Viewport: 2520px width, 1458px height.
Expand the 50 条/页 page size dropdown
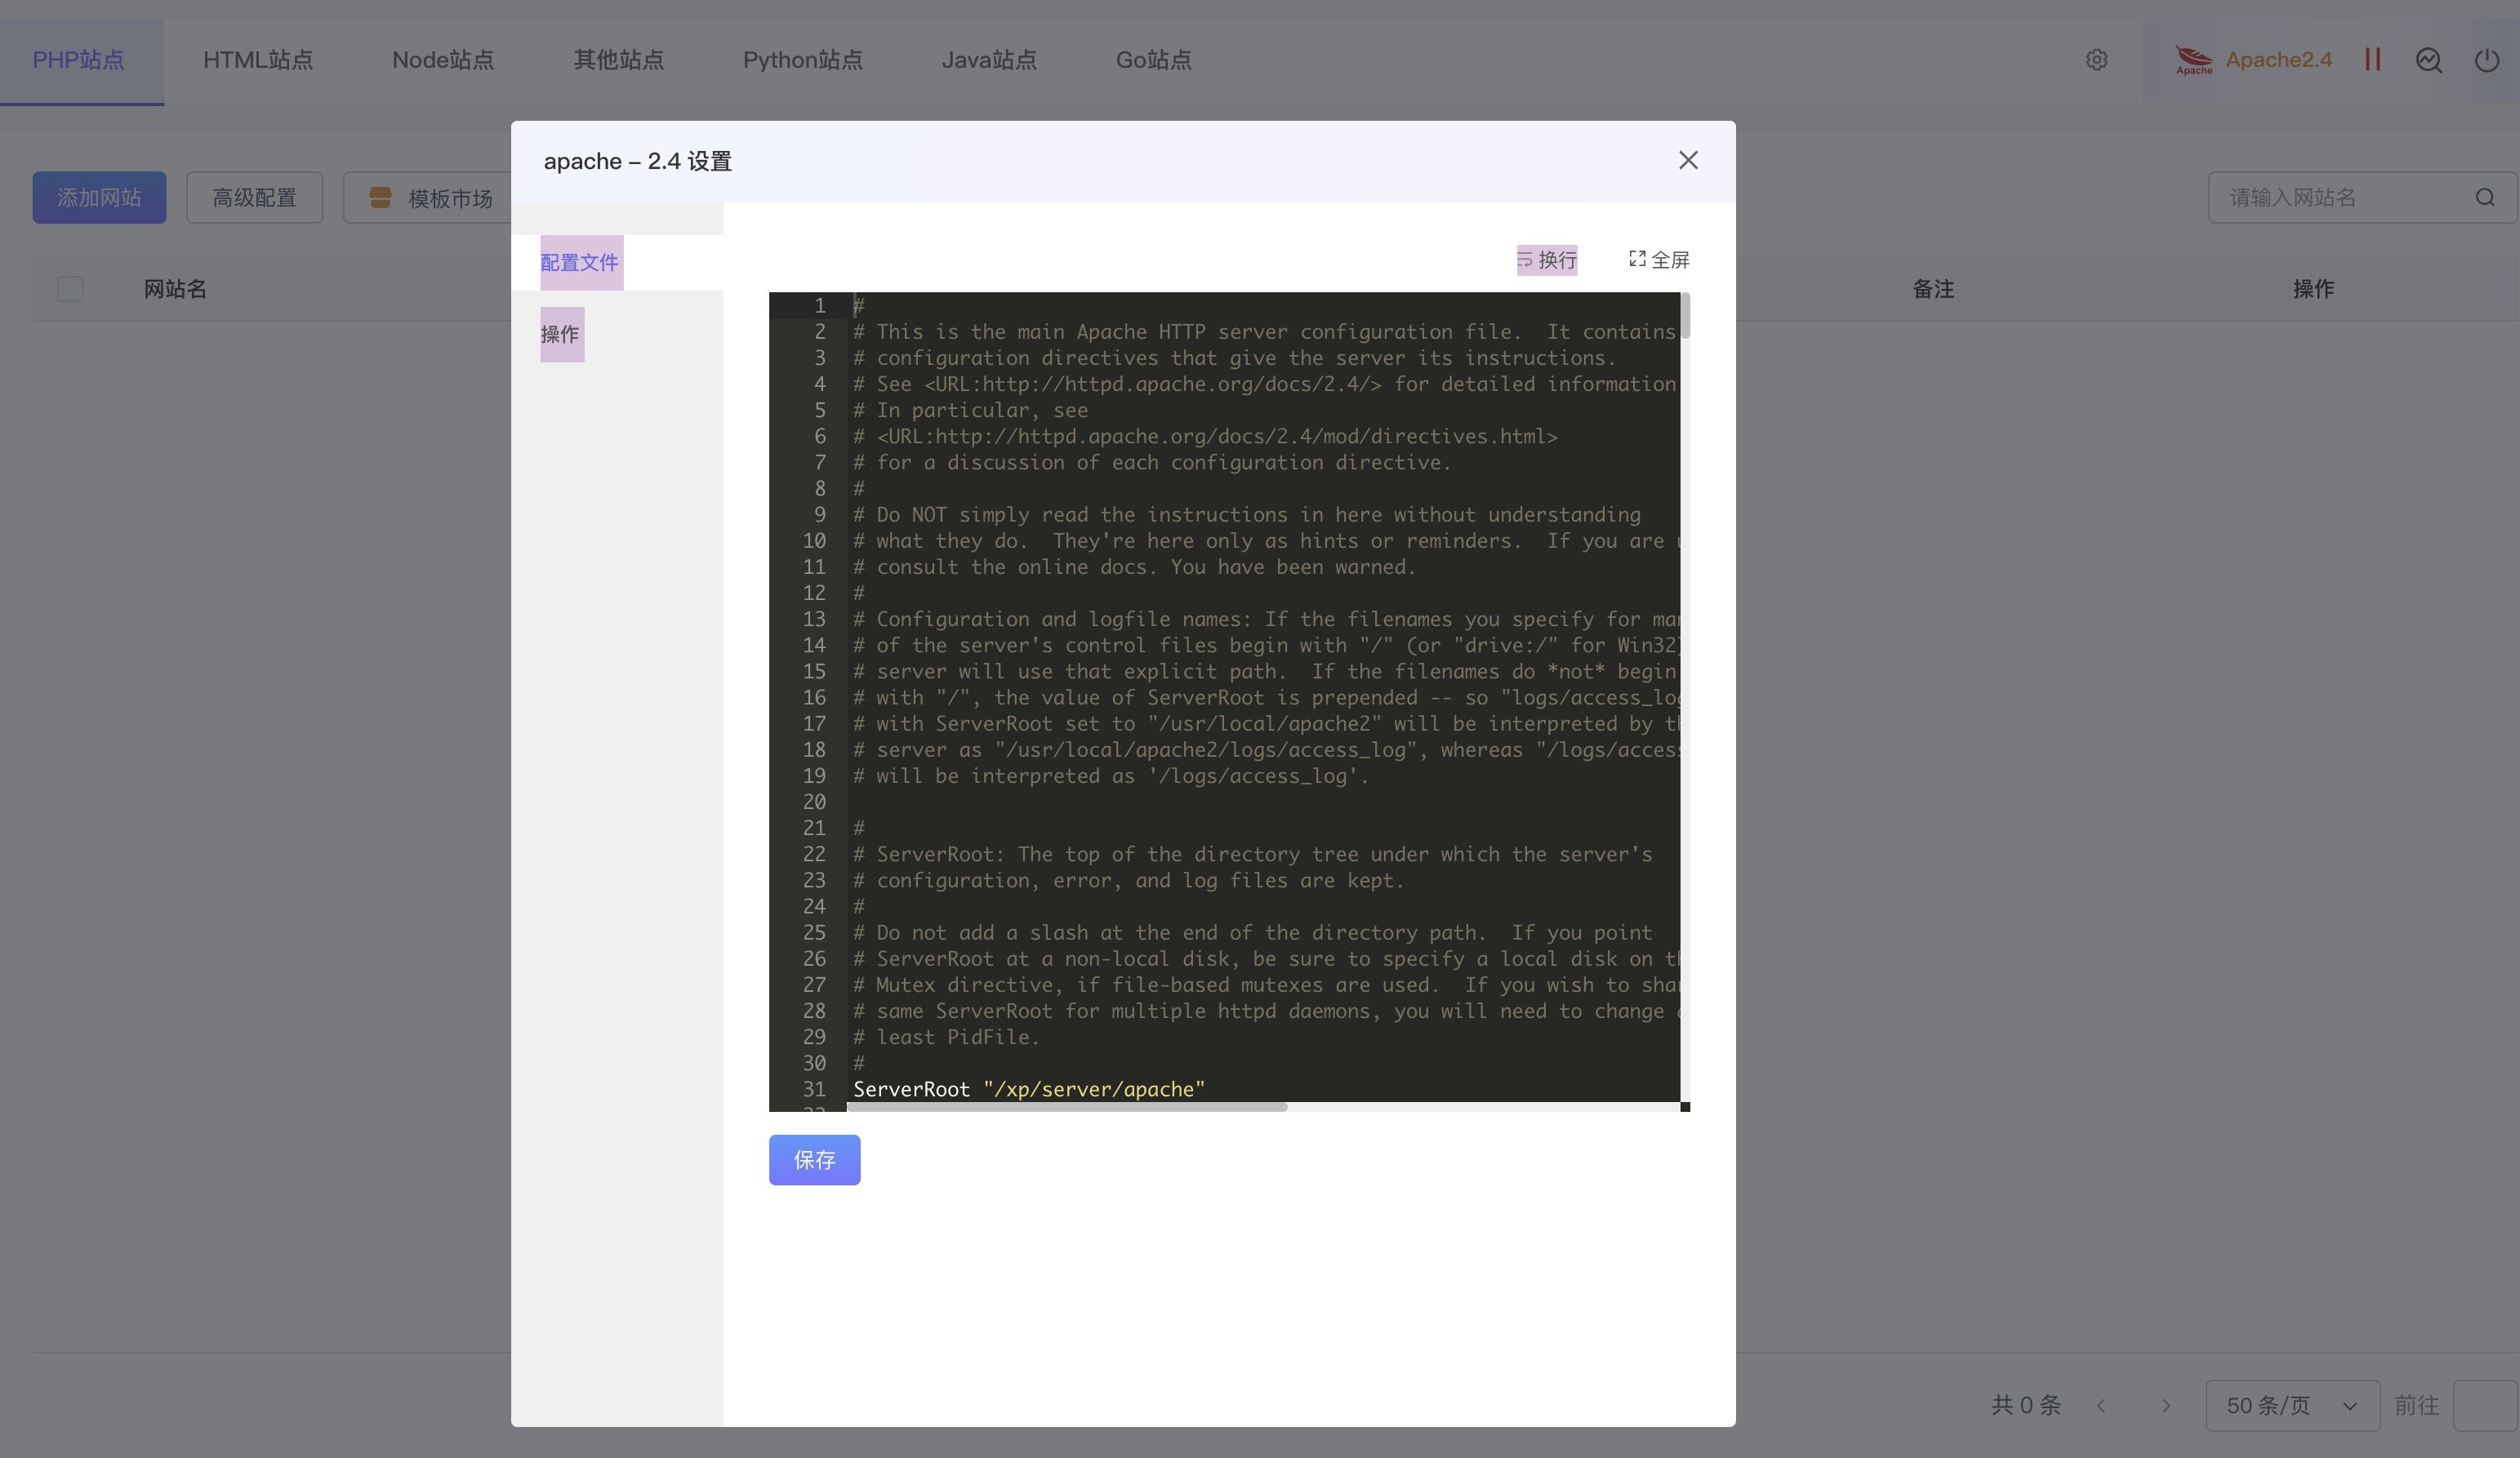click(2291, 1405)
